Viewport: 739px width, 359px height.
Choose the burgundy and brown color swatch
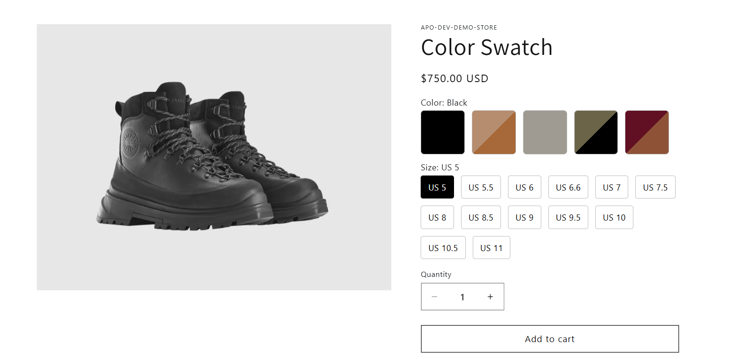(x=647, y=132)
